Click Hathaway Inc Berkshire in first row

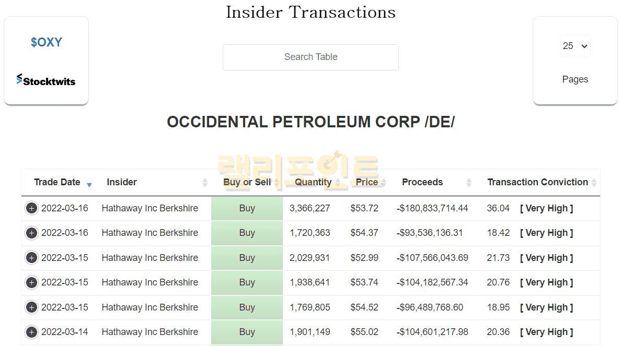click(150, 208)
